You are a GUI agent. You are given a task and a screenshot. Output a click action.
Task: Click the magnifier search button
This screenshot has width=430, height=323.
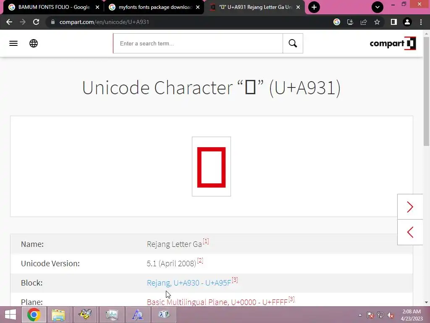(293, 43)
